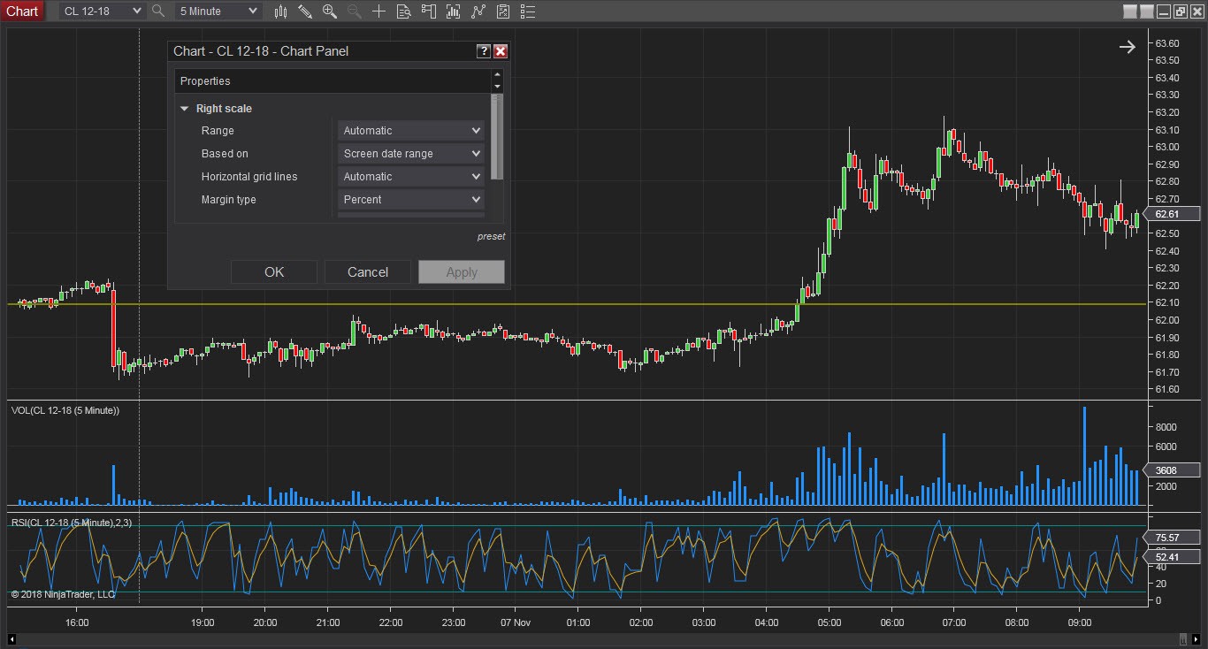Image resolution: width=1208 pixels, height=649 pixels.
Task: Open the Range dropdown set to Automatic
Action: (411, 131)
